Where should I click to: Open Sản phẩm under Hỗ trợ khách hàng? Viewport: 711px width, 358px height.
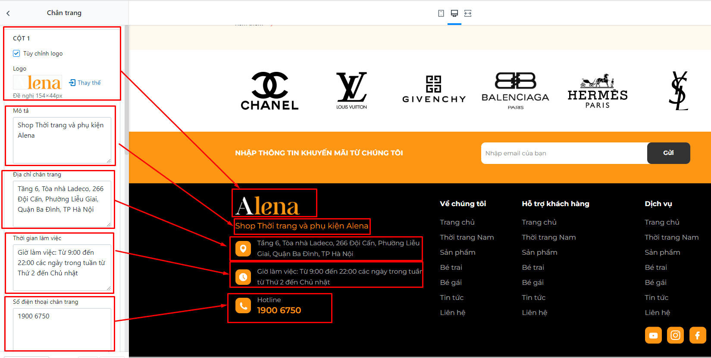click(x=539, y=252)
